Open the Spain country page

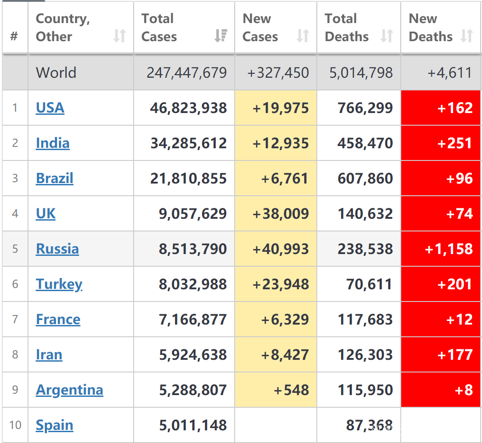pos(55,425)
